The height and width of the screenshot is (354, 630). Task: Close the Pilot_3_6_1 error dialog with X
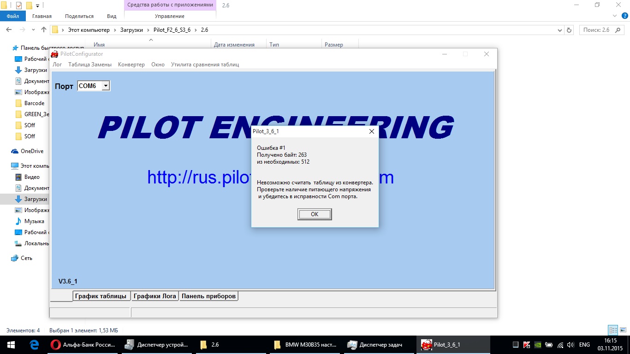point(372,131)
